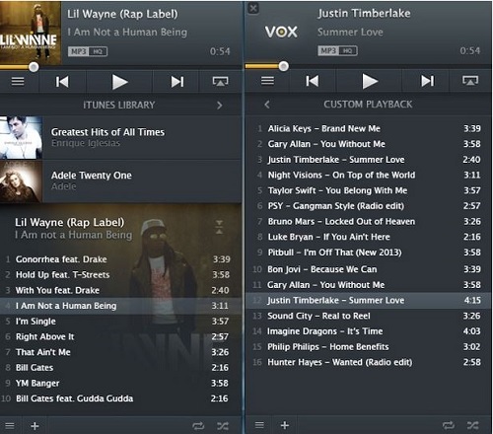
Task: Select Sound City – Real to Reel
Action: 369,316
